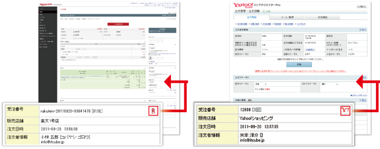This screenshot has width=380, height=149.
Task: Click the pencil icon of the green item table
Action: tap(145, 68)
